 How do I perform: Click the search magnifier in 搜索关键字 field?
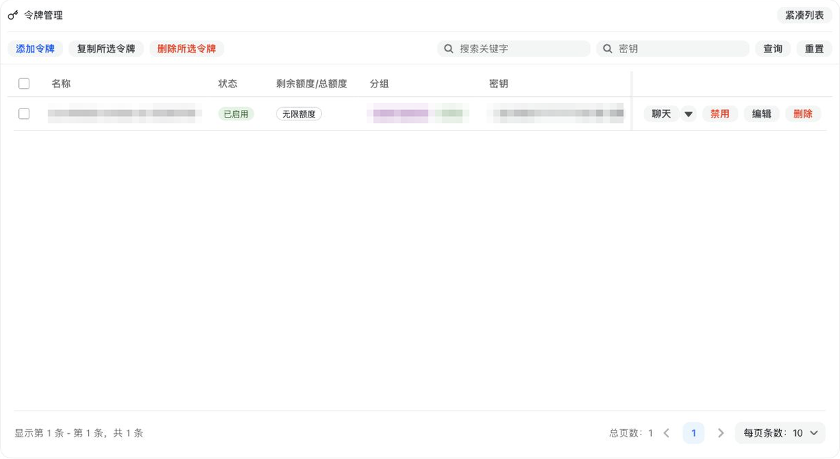click(x=449, y=49)
